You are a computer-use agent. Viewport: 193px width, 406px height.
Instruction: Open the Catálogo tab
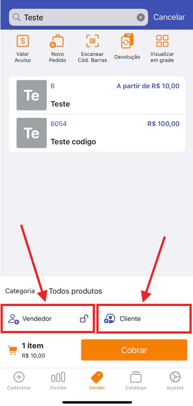coord(136,381)
